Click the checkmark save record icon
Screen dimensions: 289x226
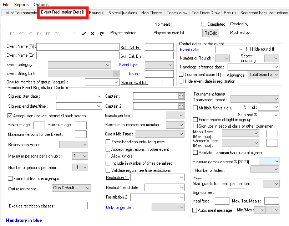coord(83,34)
